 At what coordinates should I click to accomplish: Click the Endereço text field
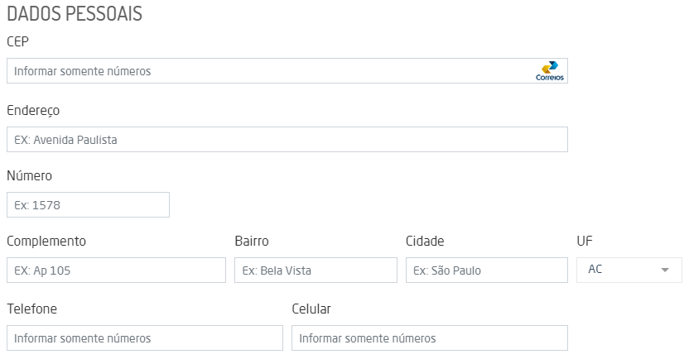click(x=287, y=140)
